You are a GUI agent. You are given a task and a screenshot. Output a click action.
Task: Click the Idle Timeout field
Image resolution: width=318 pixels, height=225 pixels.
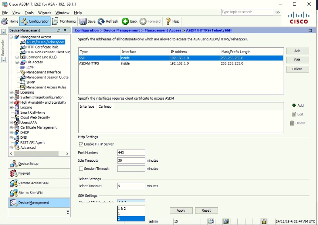click(131, 161)
